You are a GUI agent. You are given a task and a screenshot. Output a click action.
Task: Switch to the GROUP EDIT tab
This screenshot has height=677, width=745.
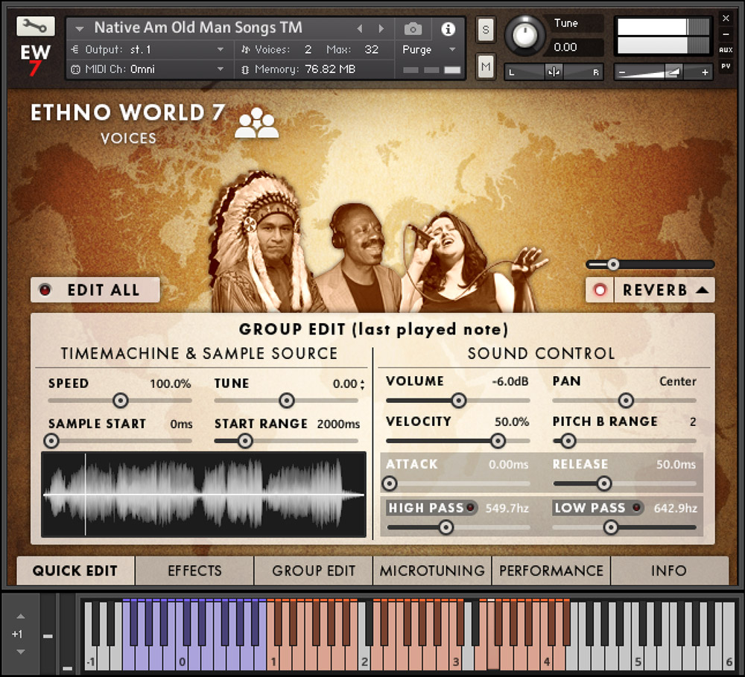[x=314, y=570]
